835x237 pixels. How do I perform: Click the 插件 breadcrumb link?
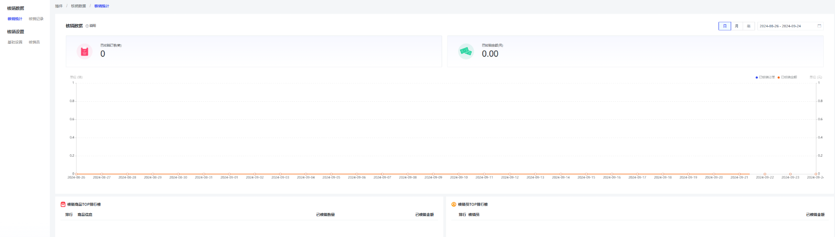[58, 6]
